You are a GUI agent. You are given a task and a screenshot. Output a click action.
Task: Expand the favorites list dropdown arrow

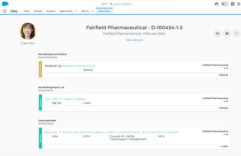coord(227,4)
